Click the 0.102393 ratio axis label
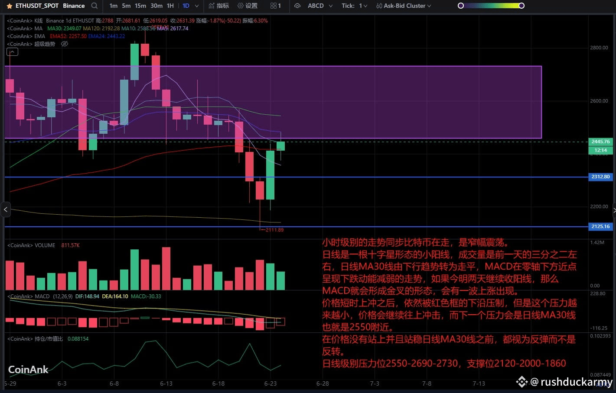Screen dimensions: 616x393 (x=600, y=336)
